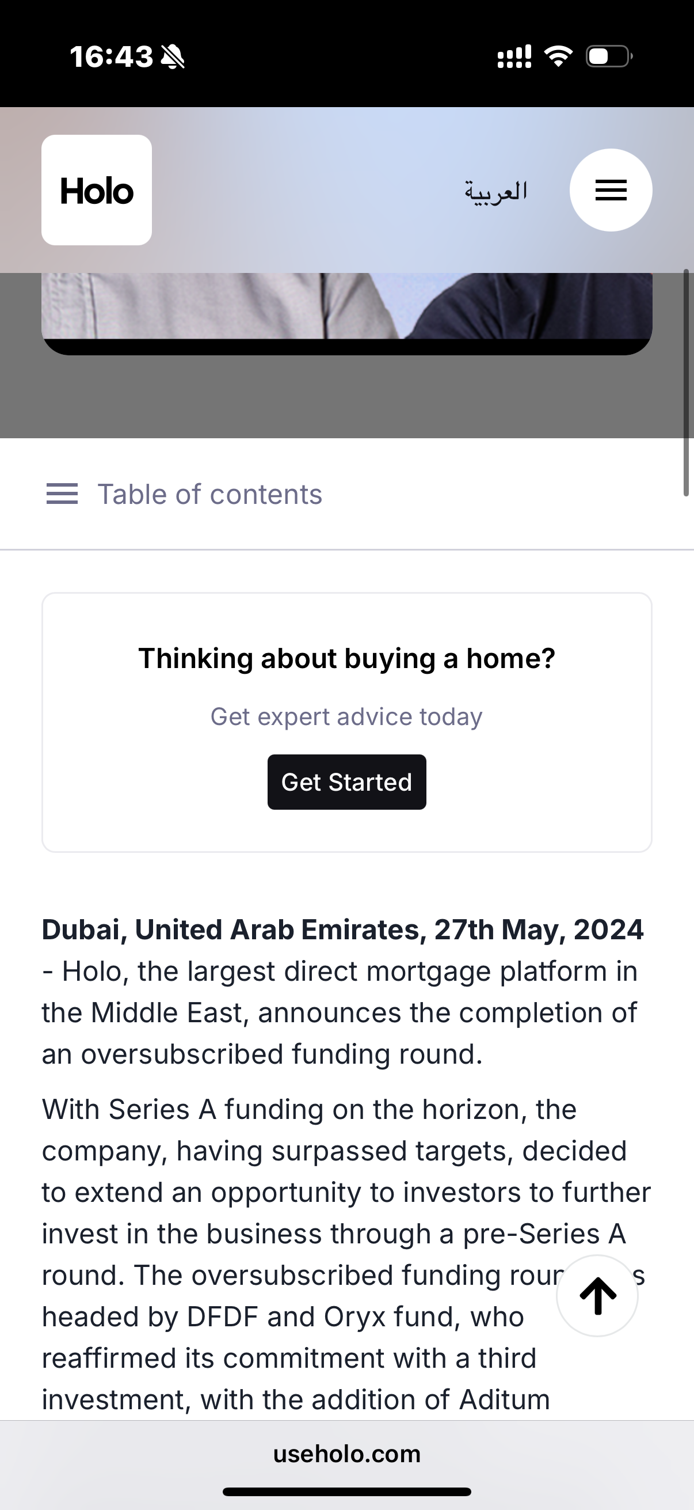Tap the page scrollbar on the right edge
The width and height of the screenshot is (694, 1510).
pos(686,382)
